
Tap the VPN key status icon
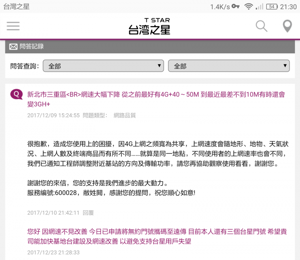235,6
